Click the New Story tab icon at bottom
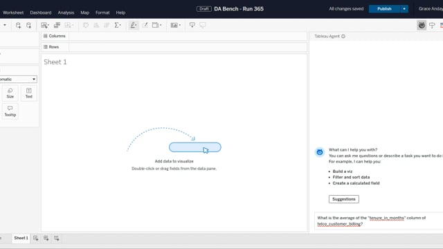The image size is (443, 249). pyautogui.click(x=57, y=238)
